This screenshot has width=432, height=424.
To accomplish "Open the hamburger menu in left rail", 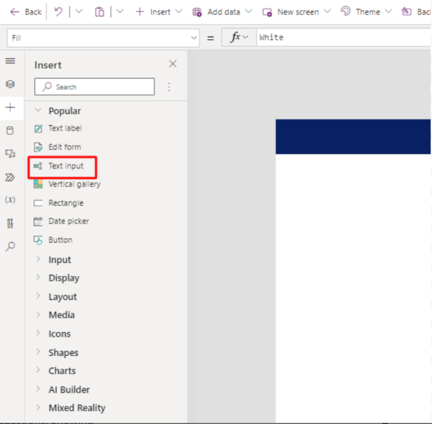I will (10, 61).
